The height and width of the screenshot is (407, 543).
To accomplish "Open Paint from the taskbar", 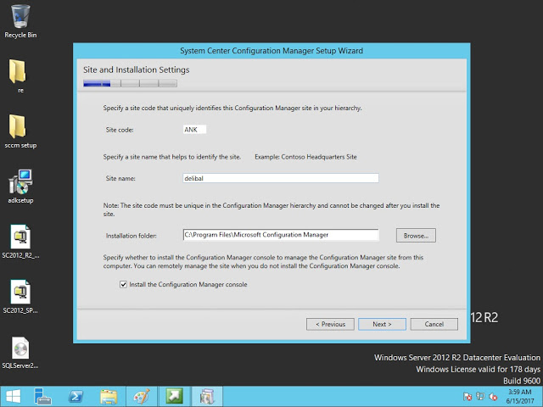I will [x=141, y=396].
